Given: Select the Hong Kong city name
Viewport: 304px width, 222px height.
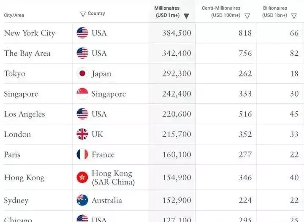Looking at the screenshot, I should [x=24, y=178].
